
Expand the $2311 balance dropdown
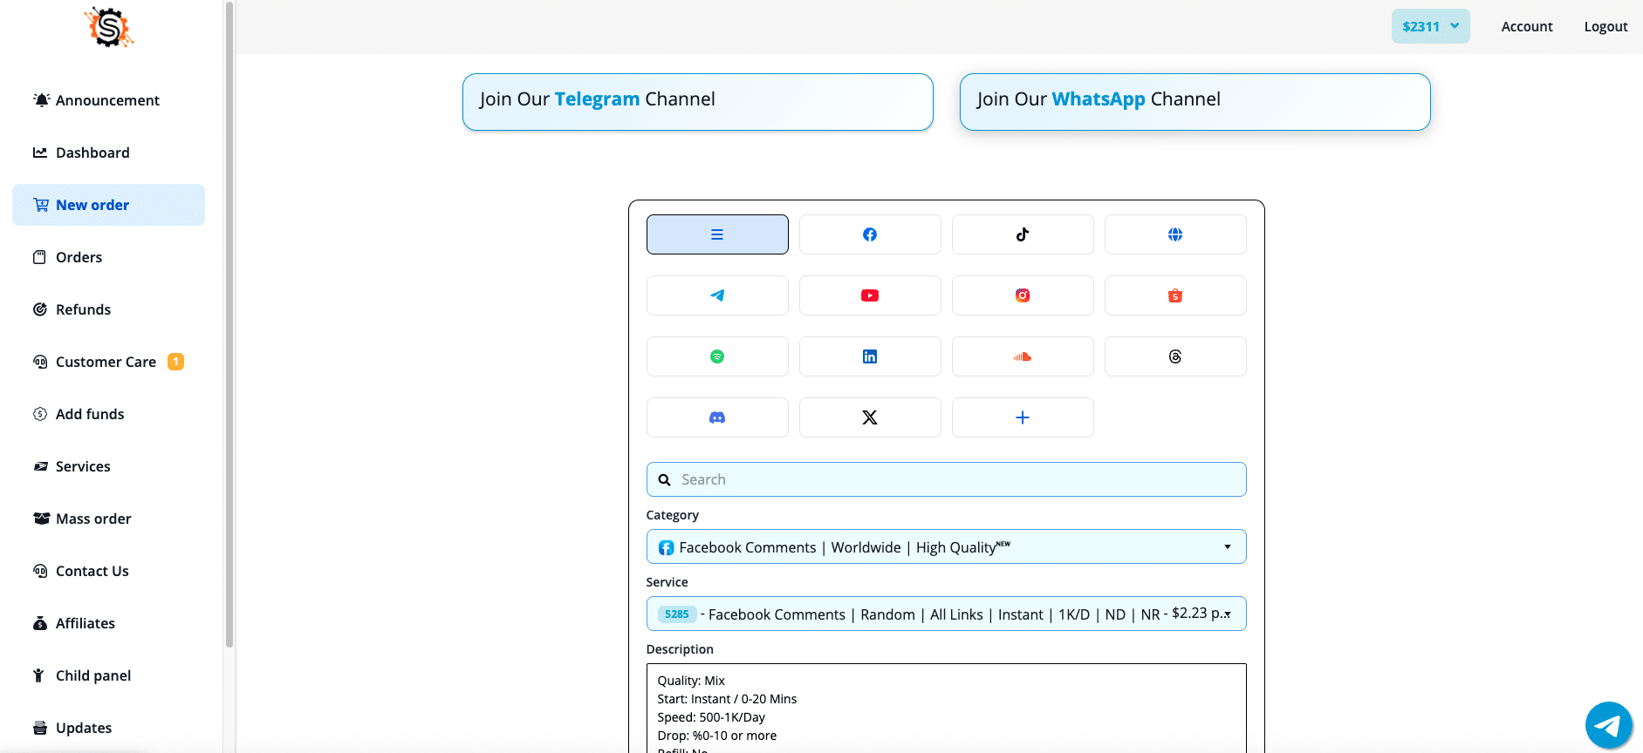pos(1429,26)
